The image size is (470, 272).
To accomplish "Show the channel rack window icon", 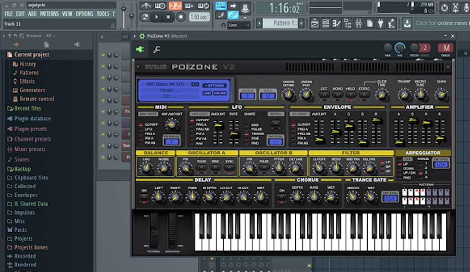I will [x=326, y=23].
